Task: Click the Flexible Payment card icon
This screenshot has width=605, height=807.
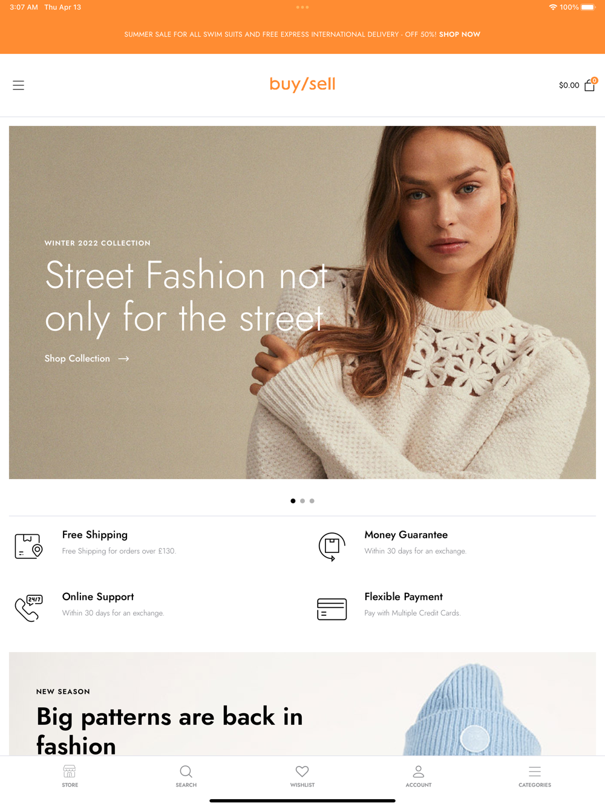Action: coord(332,609)
